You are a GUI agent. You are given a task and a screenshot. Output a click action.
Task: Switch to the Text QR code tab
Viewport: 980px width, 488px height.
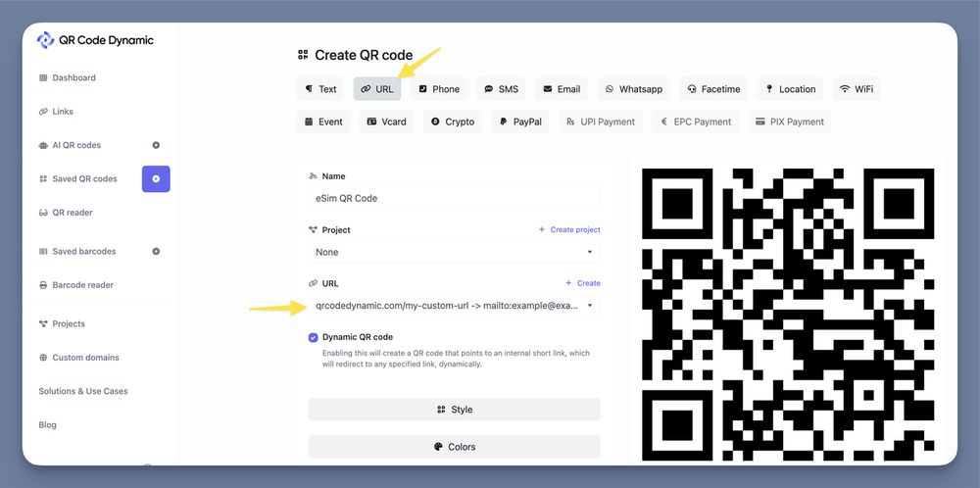[x=319, y=89]
